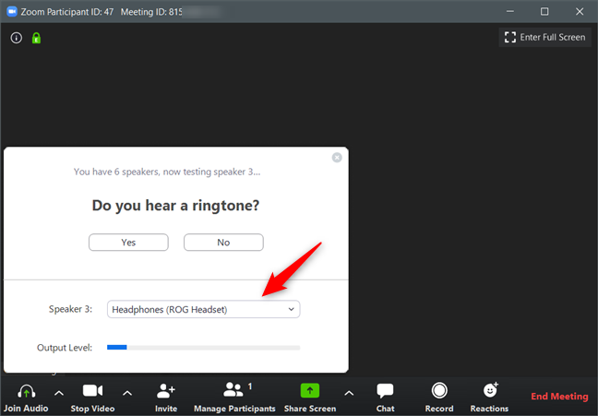Image resolution: width=598 pixels, height=416 pixels.
Task: Answer No to hearing the ringtone
Action: coord(223,243)
